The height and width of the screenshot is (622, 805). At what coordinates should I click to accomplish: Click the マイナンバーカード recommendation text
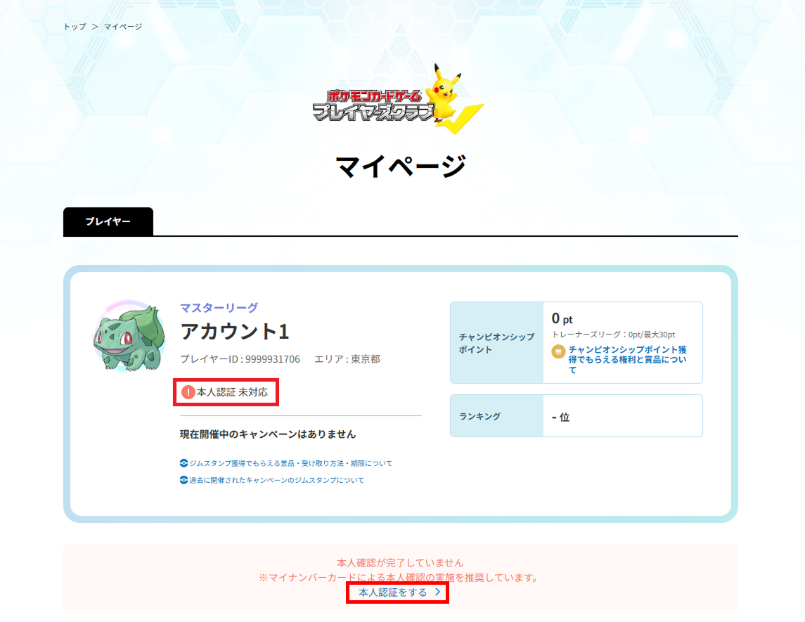[x=400, y=578]
